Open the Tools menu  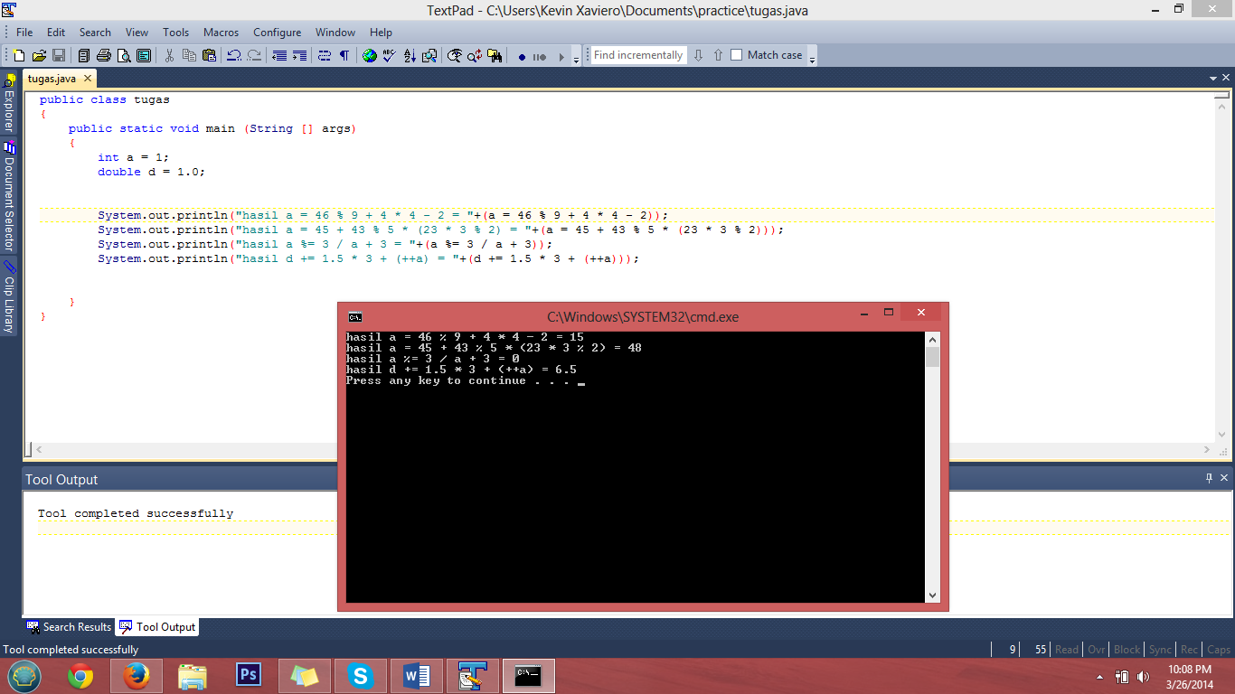pyautogui.click(x=176, y=32)
